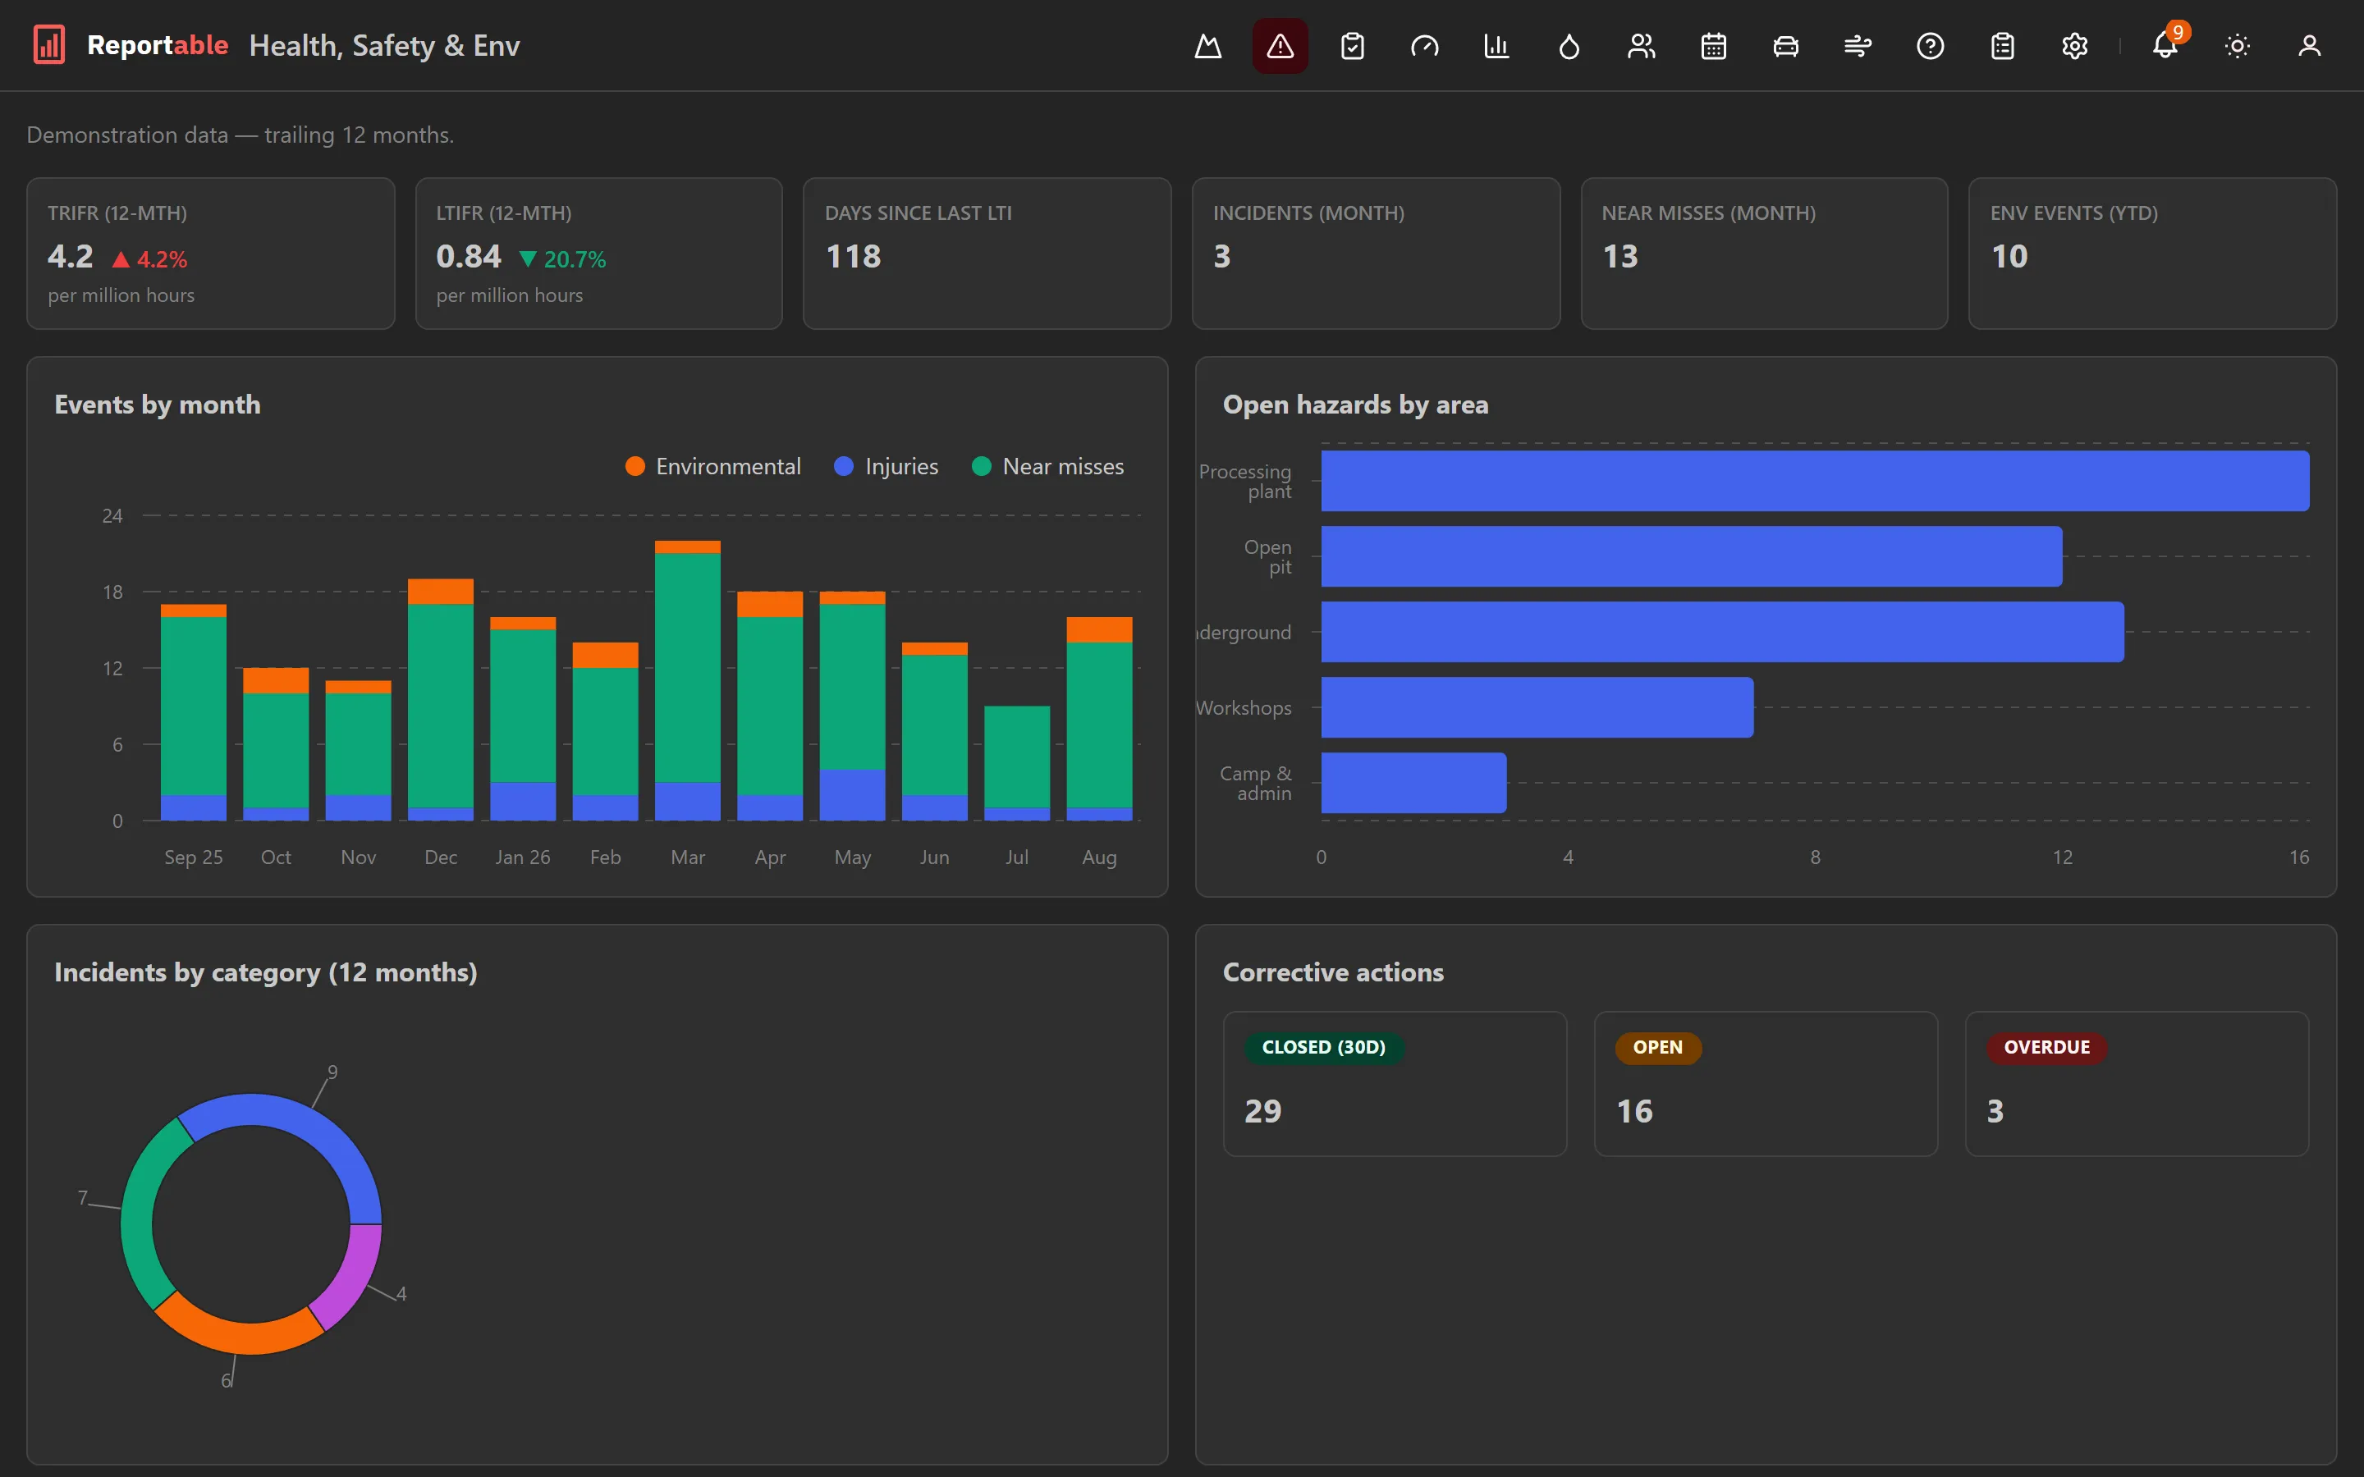The image size is (2364, 1477).
Task: Click the Underground hazards bar
Action: click(x=1722, y=632)
